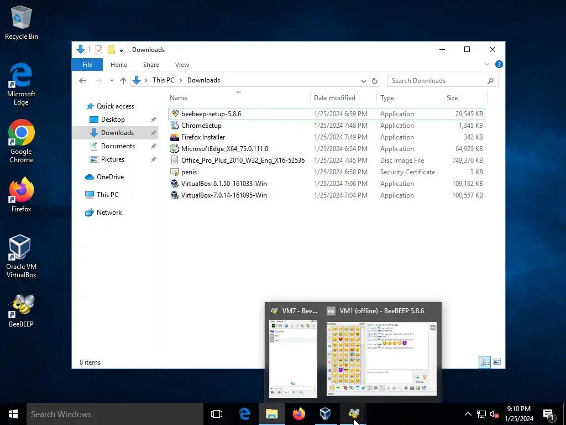This screenshot has height=425, width=566.
Task: Switch to VM1 (offline) BeeBEEP chat thumbnail
Action: pyautogui.click(x=381, y=351)
